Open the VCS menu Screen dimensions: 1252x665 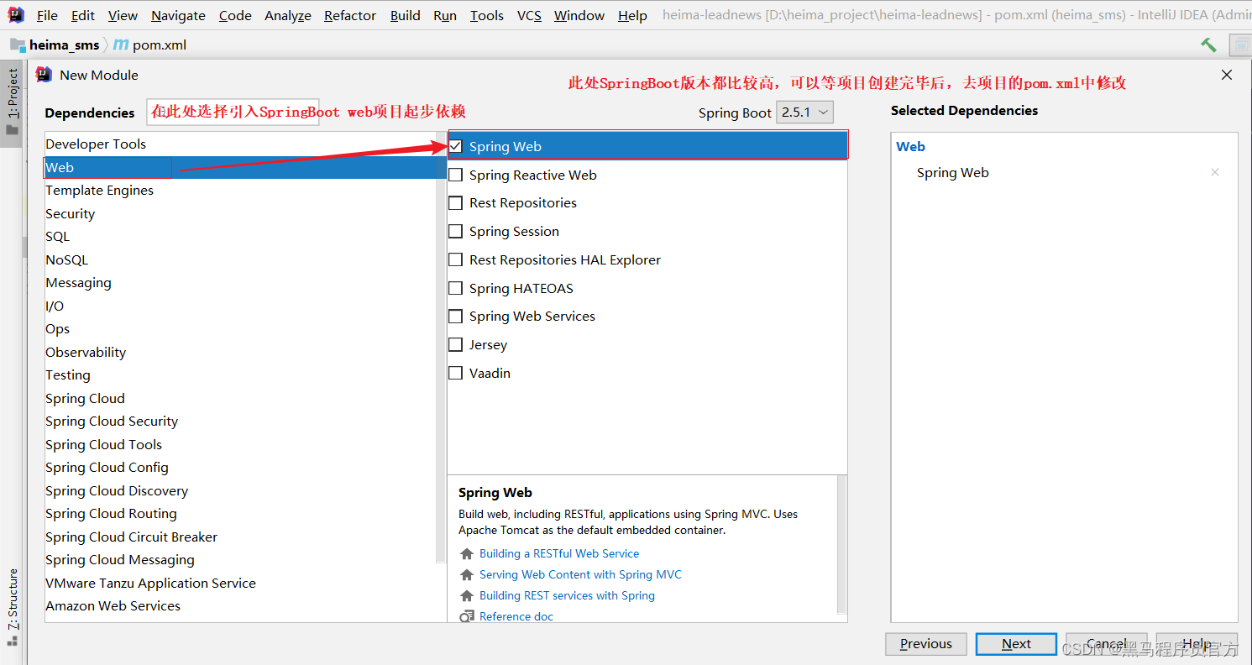point(529,15)
